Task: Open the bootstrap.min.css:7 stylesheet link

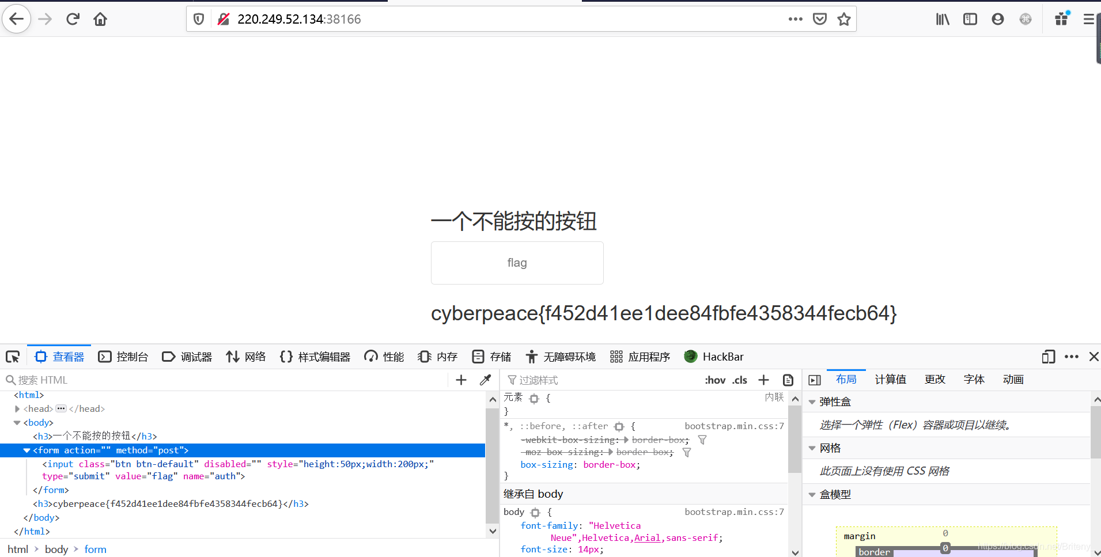Action: click(x=733, y=426)
